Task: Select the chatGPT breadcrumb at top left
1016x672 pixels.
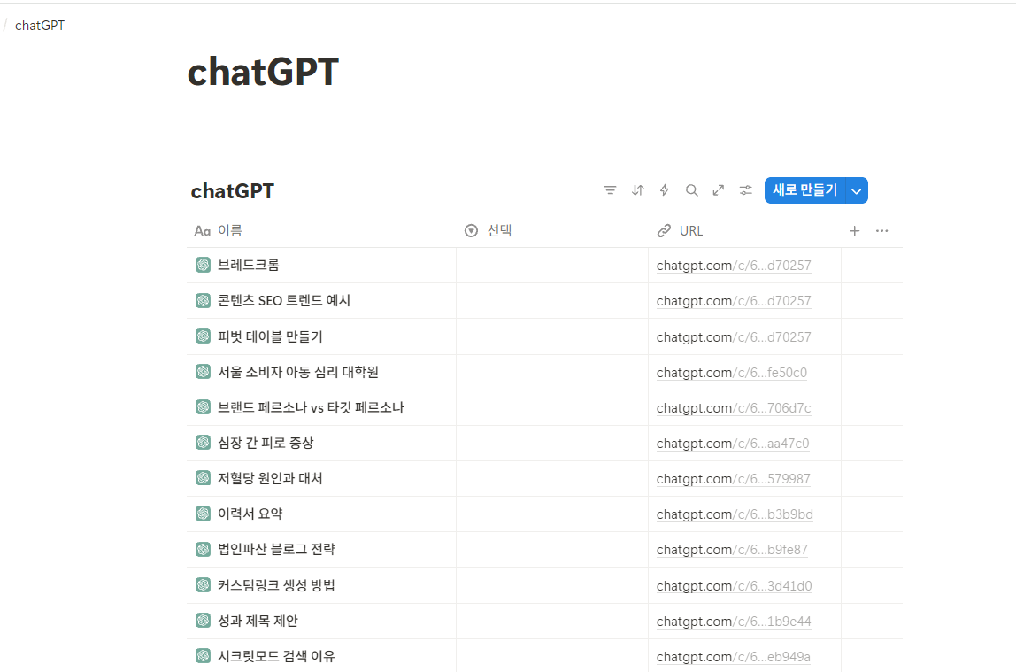Action: (x=38, y=25)
